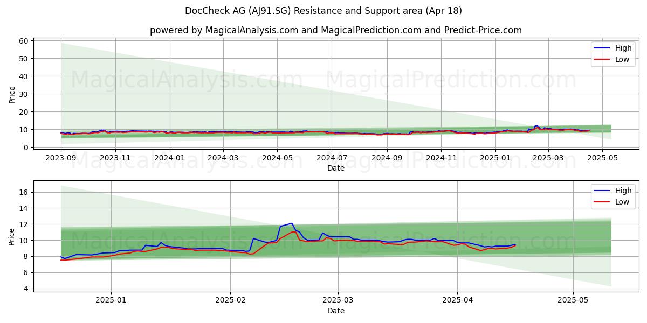
Task: Click the 50 price tick on upper chart
Action: coord(24,59)
